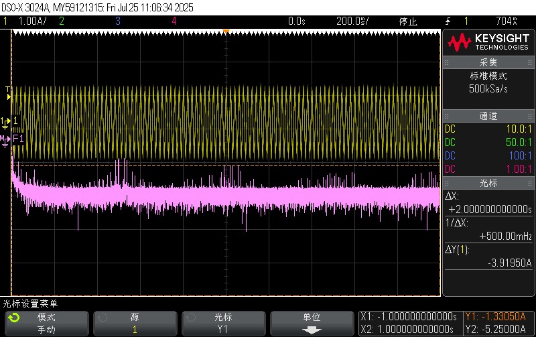536x337 pixels.
Task: Open the 模式 cursor mode softkey
Action: [46, 323]
